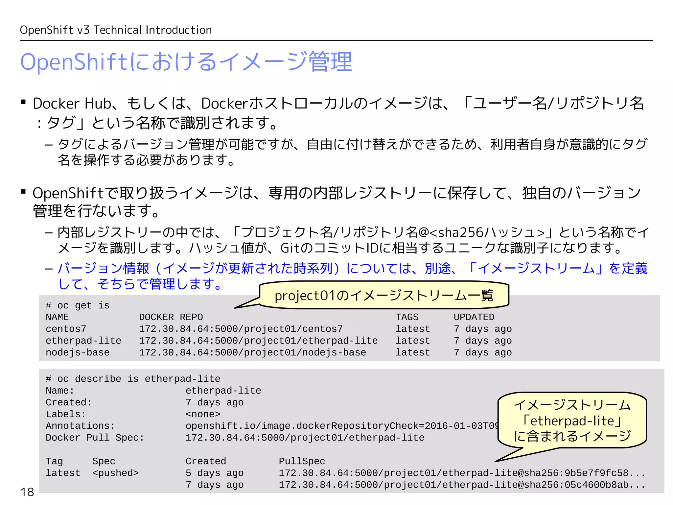
Task: Click the command '# oc get is'
Action: [x=78, y=305]
